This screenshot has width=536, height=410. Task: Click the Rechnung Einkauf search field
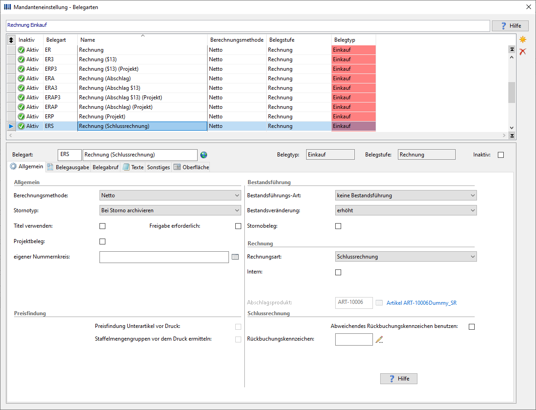[248, 25]
